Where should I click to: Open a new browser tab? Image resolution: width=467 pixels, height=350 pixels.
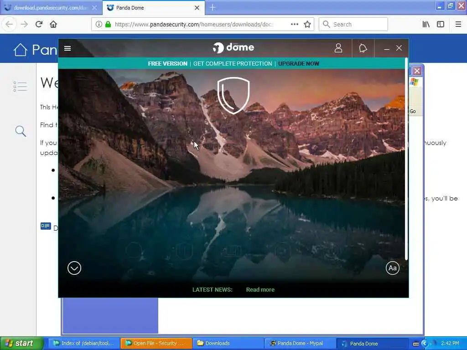click(213, 7)
